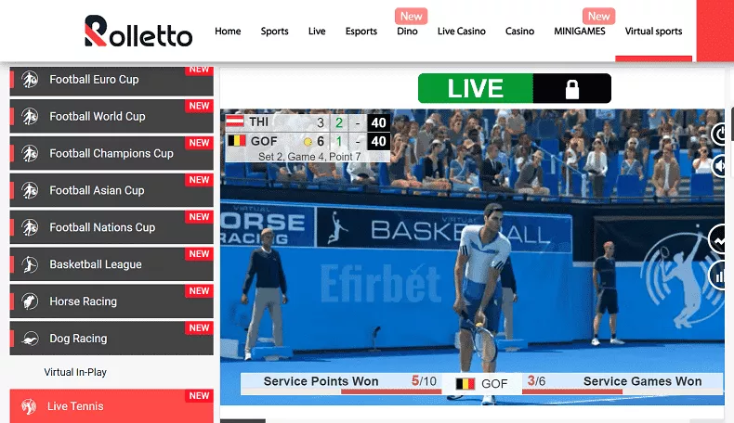This screenshot has height=423, width=734.
Task: Click the Rolletto logo
Action: [x=138, y=32]
